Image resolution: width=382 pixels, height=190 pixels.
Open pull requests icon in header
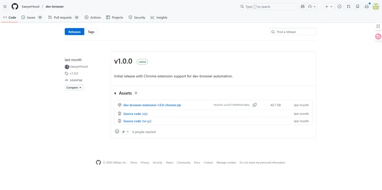click(348, 6)
